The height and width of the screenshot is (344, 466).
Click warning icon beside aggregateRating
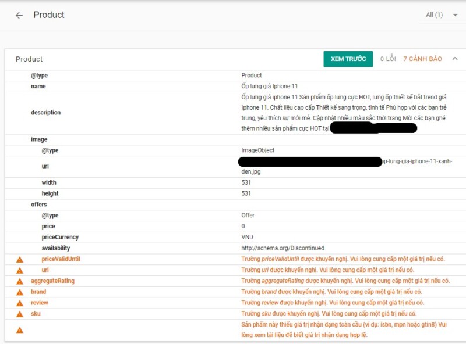point(19,281)
